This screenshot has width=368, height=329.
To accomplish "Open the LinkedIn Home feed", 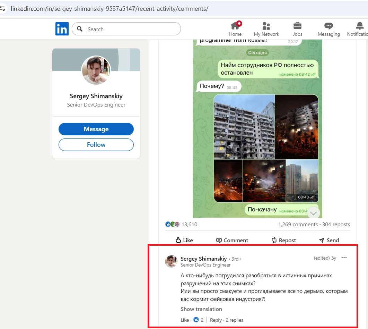I will coord(235,28).
